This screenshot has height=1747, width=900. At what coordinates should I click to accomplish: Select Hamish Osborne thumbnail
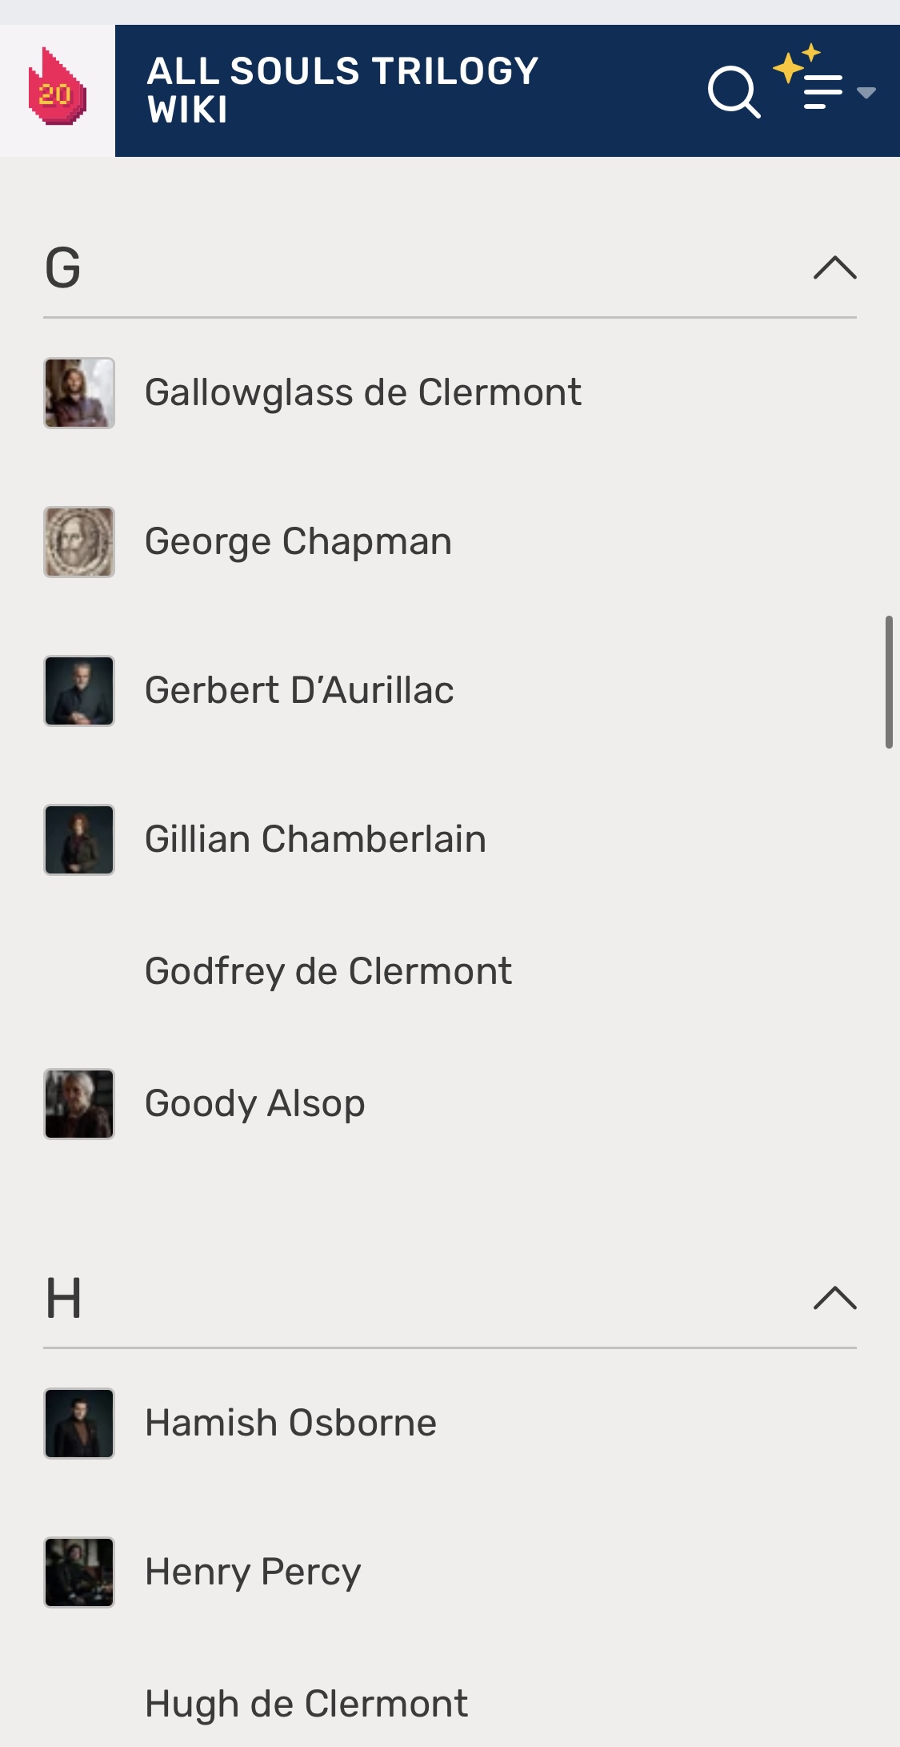pyautogui.click(x=79, y=1424)
